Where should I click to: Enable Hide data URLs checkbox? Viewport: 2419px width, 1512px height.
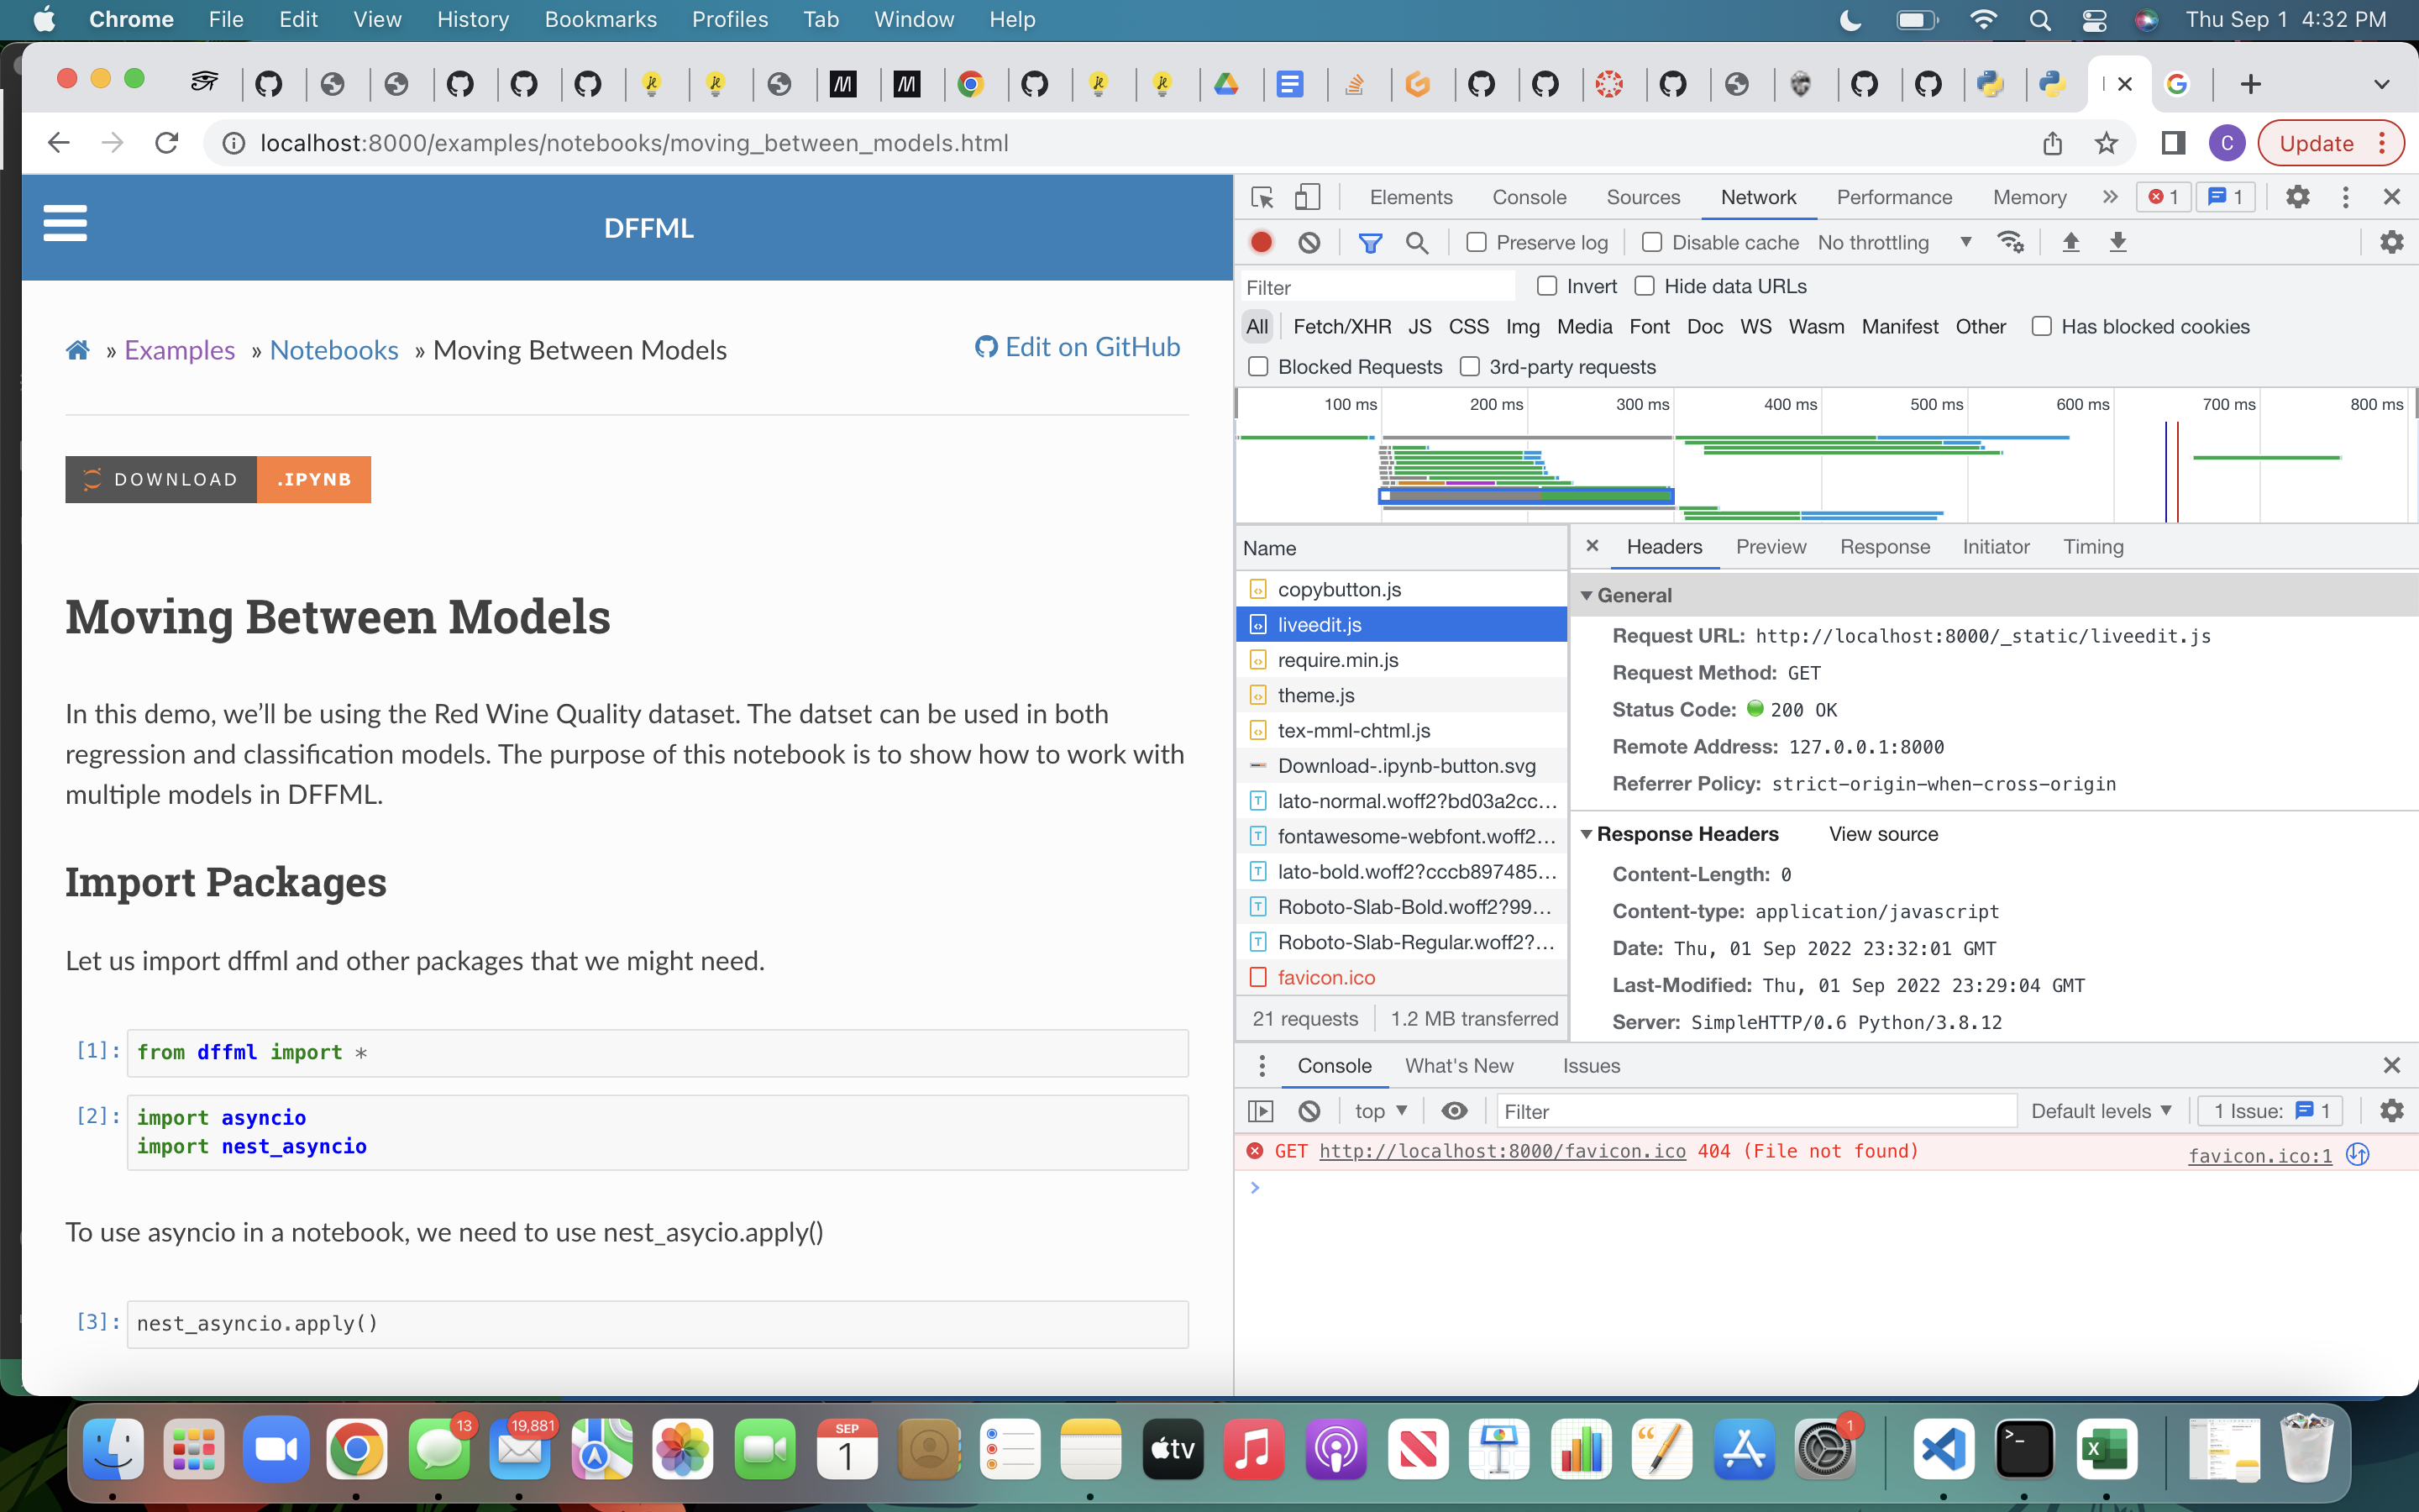click(1645, 286)
